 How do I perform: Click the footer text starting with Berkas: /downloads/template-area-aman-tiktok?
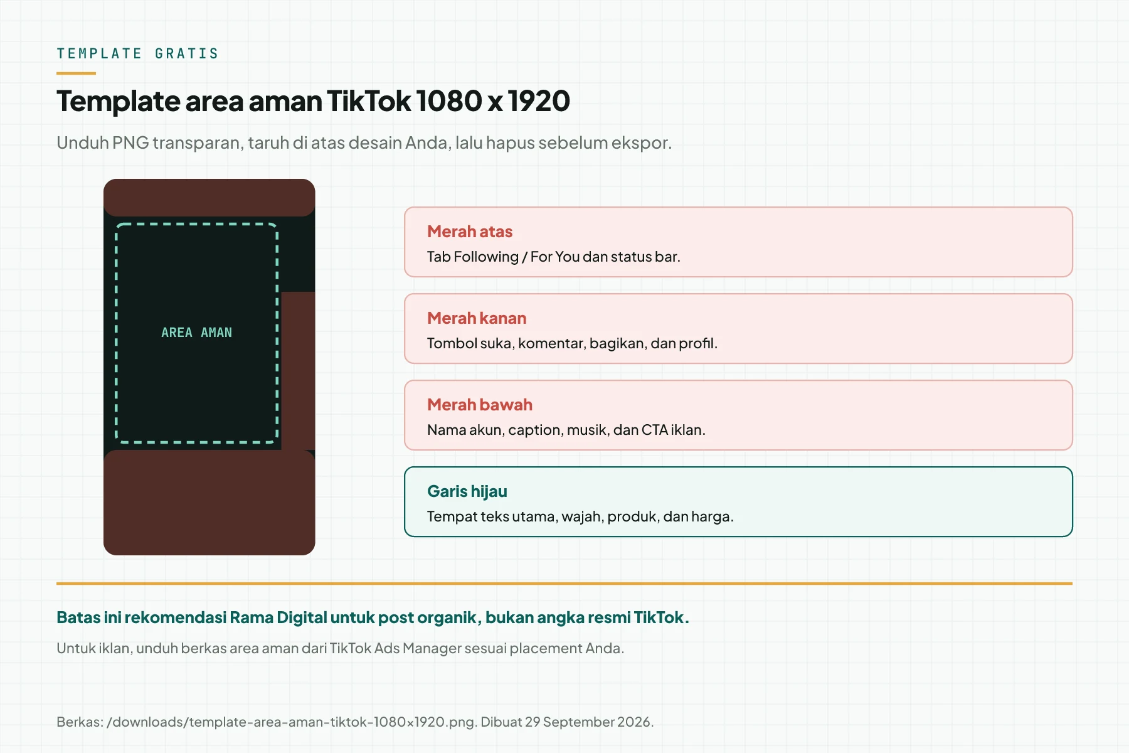(x=355, y=722)
